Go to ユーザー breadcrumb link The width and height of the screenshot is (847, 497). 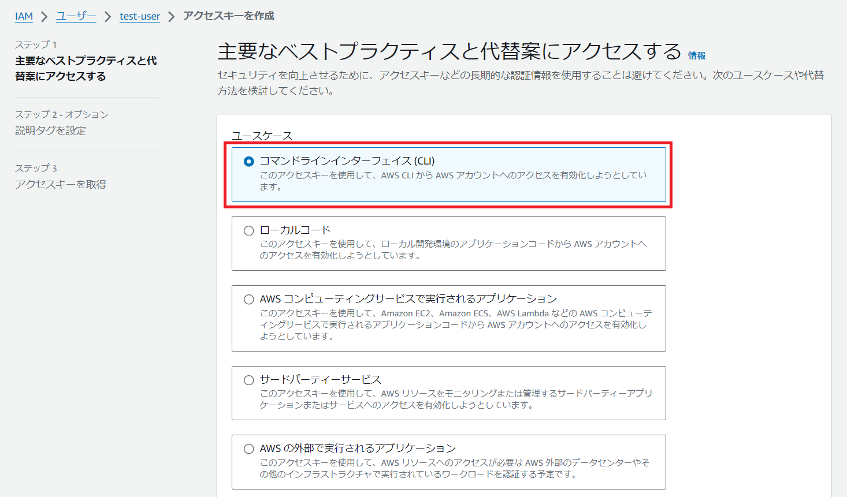(76, 16)
